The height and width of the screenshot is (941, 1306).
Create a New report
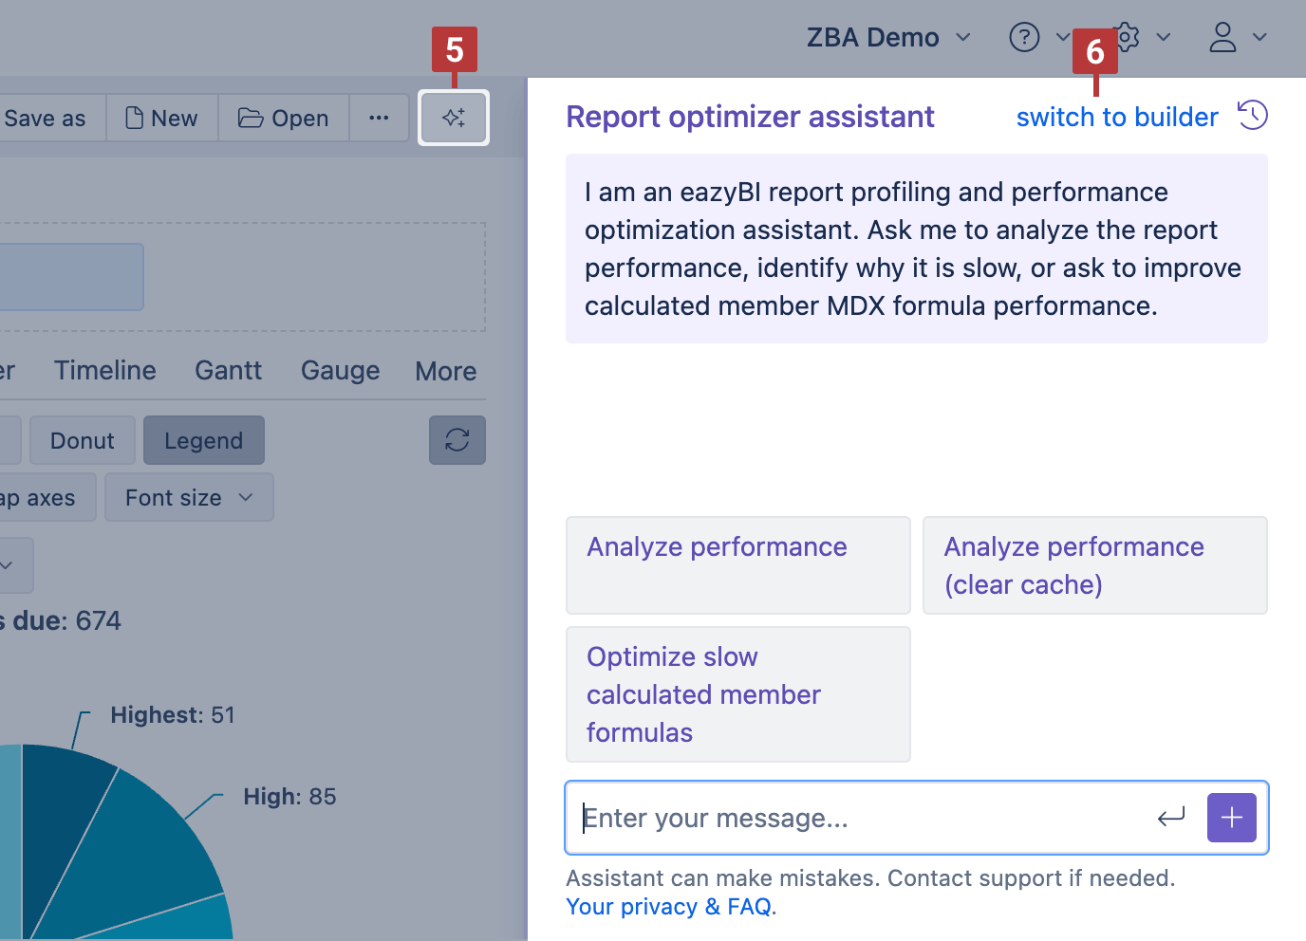pyautogui.click(x=160, y=118)
